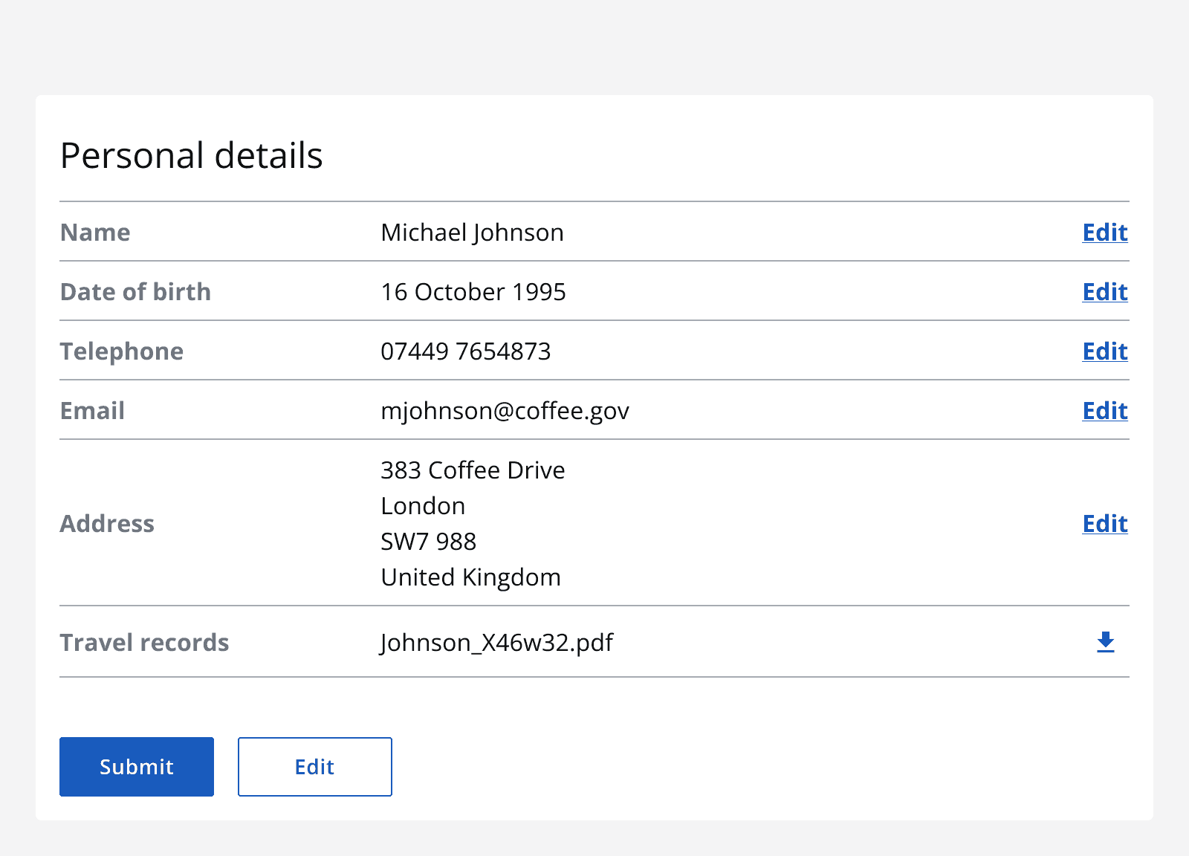This screenshot has height=856, width=1189.
Task: Click the filename Johnson_X46w32.pdf
Action: coord(496,643)
